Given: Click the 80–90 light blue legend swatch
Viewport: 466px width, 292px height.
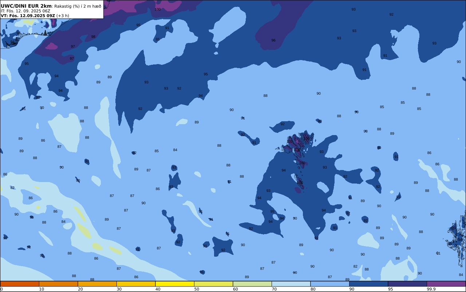Looking at the screenshot, I should 330,284.
